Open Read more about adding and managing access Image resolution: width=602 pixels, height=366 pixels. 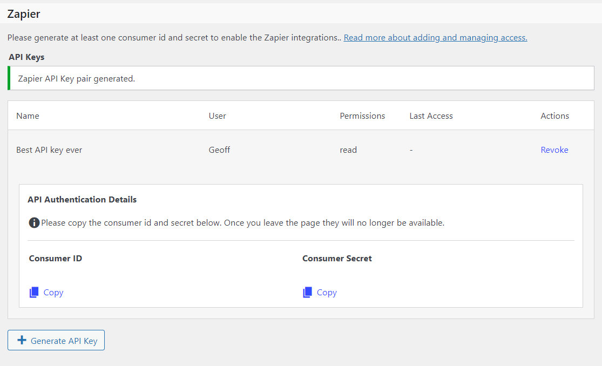(435, 37)
